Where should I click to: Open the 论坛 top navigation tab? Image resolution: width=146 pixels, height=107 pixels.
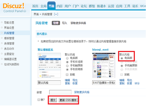click(84, 6)
